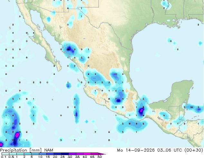This screenshot has width=204, height=158.
Task: Click the 0.1–0.5 mm legend color swatch
Action: click(x=5, y=154)
